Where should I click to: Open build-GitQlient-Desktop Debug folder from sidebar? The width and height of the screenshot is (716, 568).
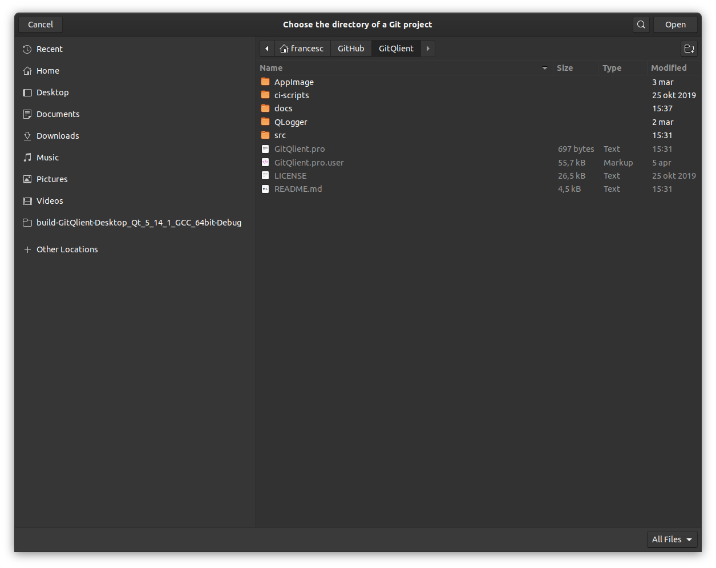139,223
